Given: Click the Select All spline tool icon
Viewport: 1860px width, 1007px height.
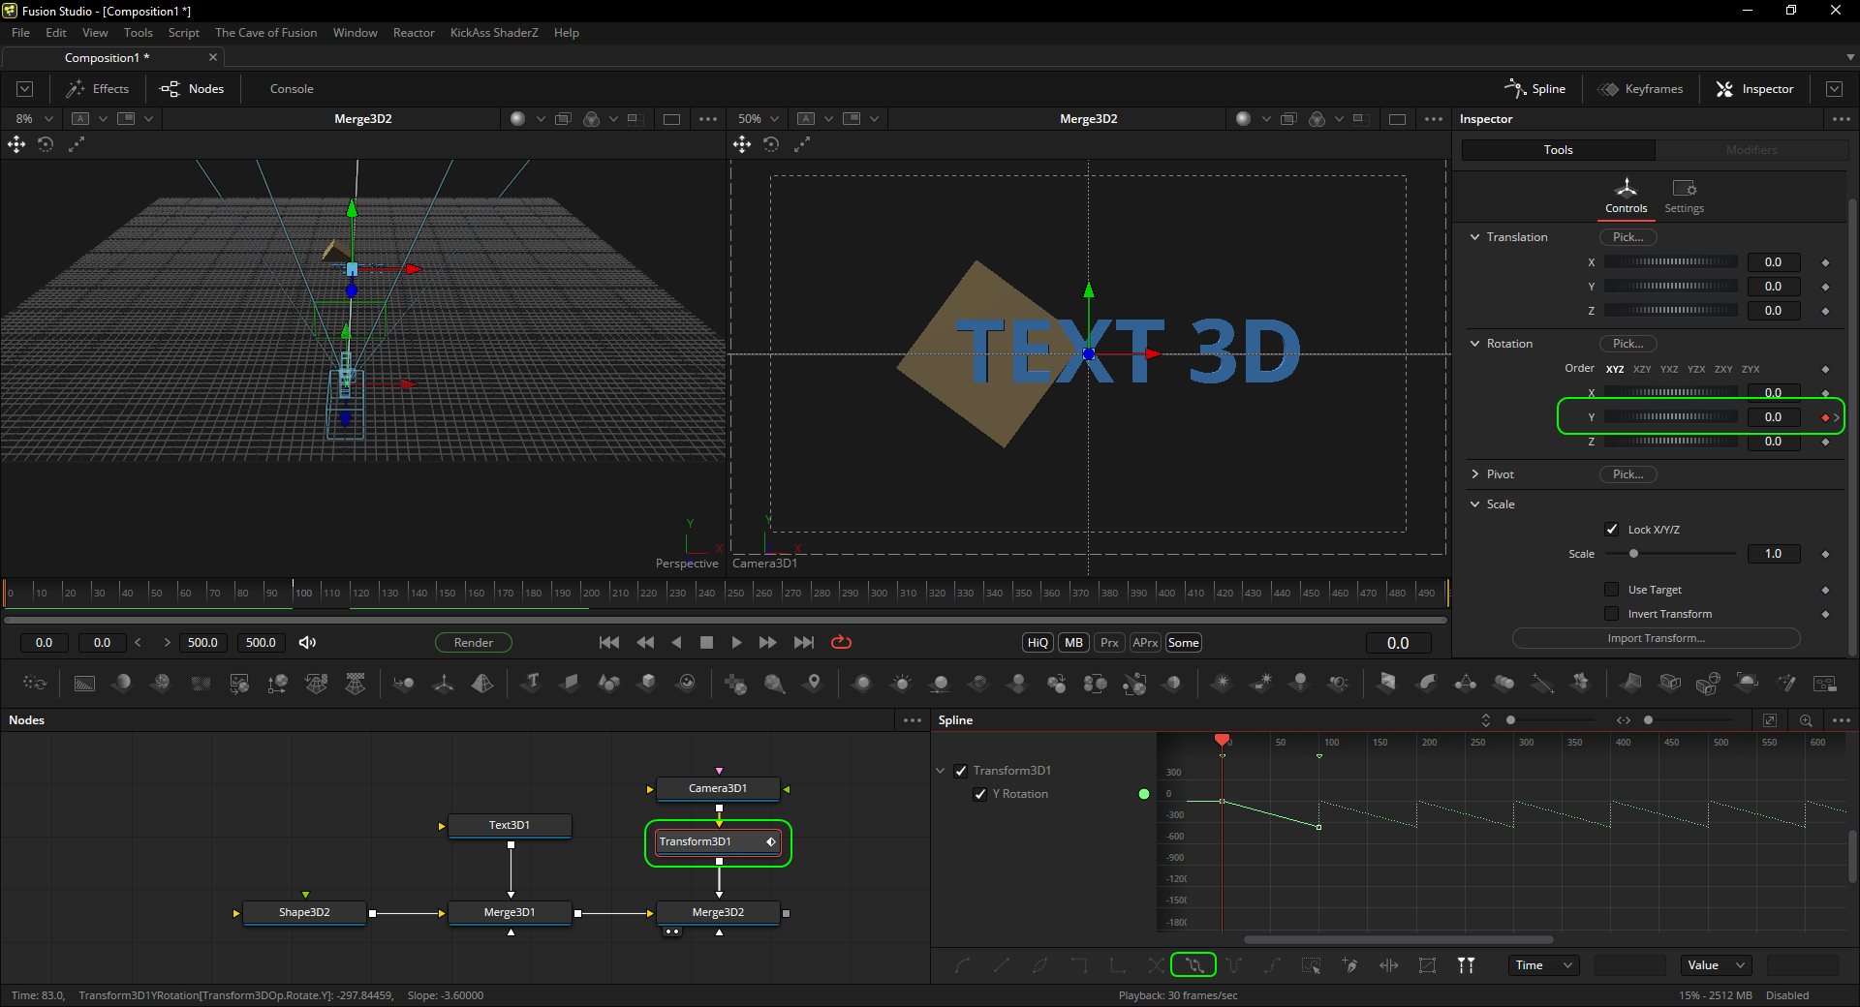Looking at the screenshot, I should coord(1311,965).
